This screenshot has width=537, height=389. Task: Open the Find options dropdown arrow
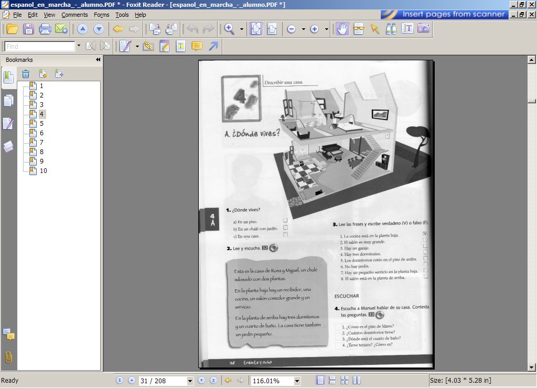tap(79, 46)
